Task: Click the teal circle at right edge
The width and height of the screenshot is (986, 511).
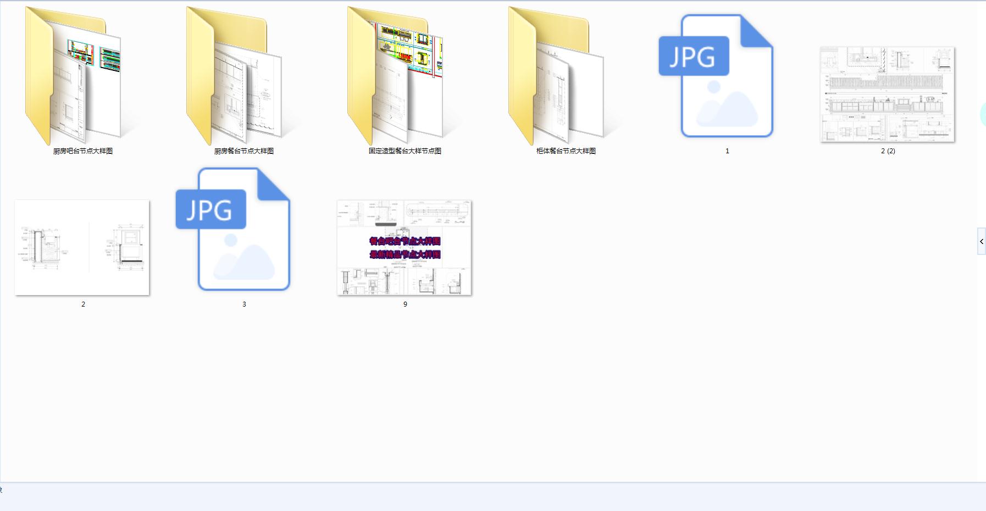Action: point(983,115)
